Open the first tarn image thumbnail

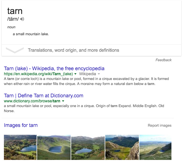tap(20, 147)
